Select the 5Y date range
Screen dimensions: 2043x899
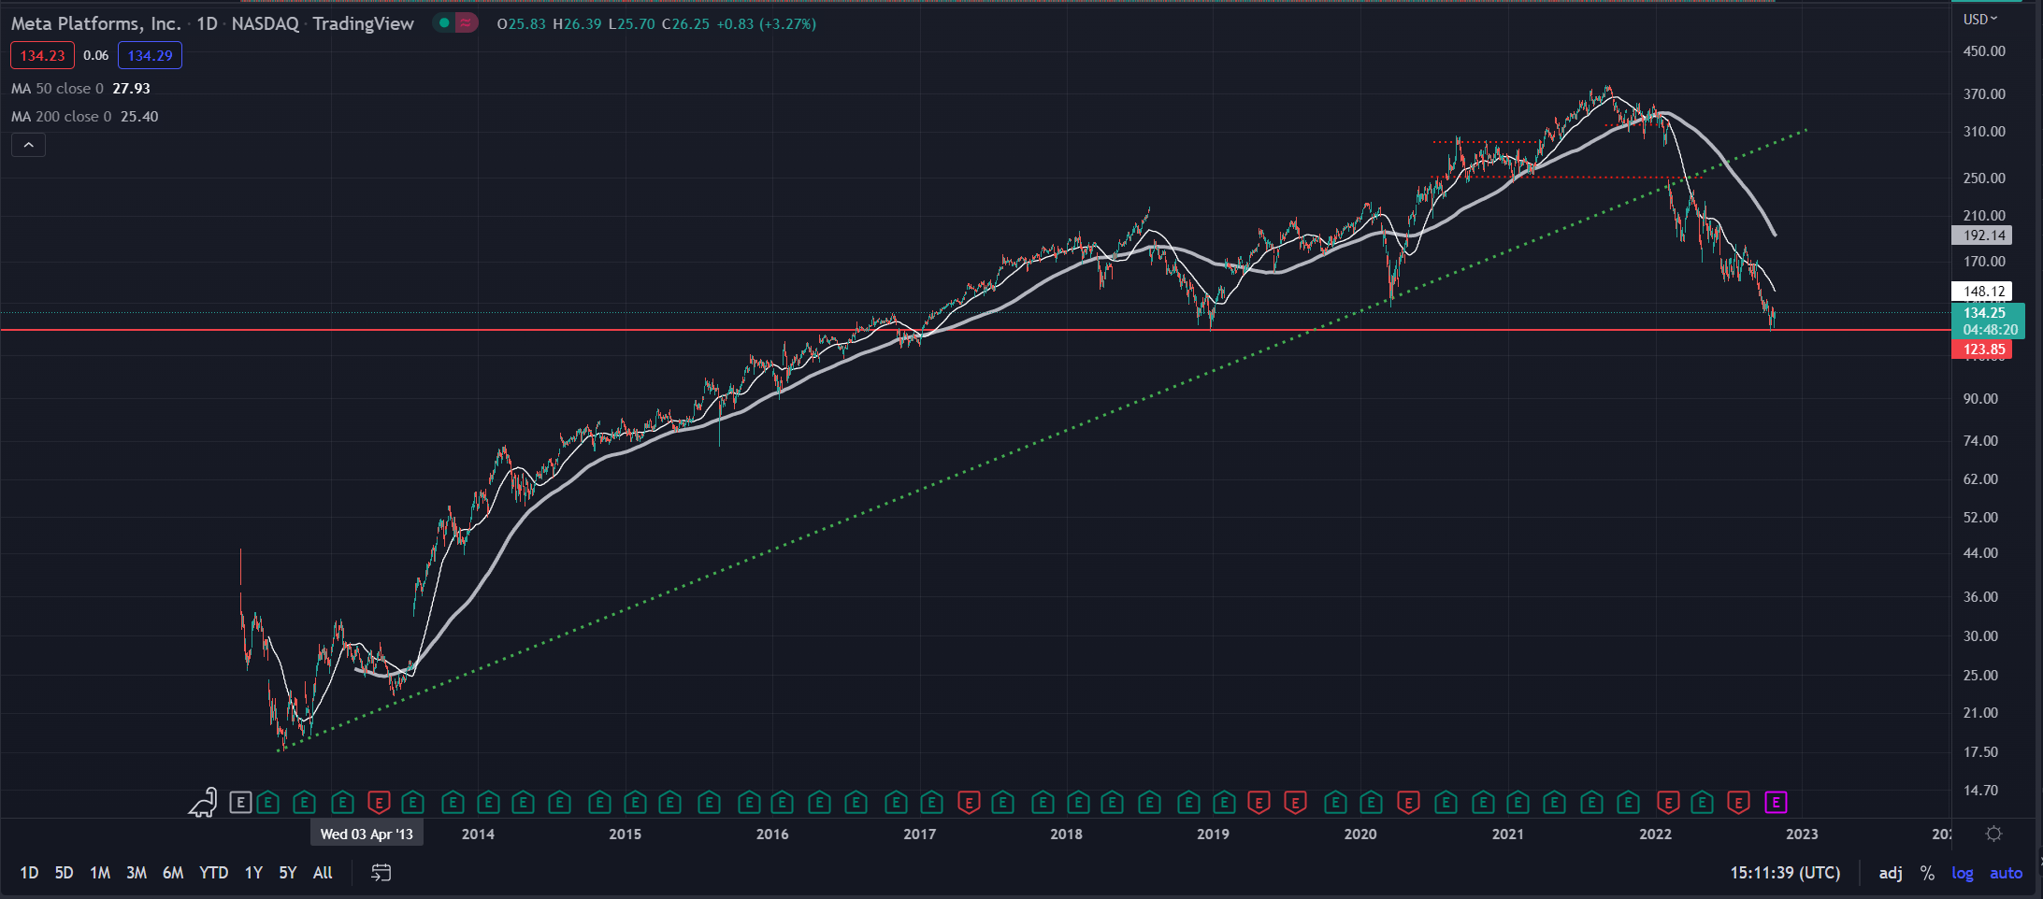pyautogui.click(x=287, y=873)
